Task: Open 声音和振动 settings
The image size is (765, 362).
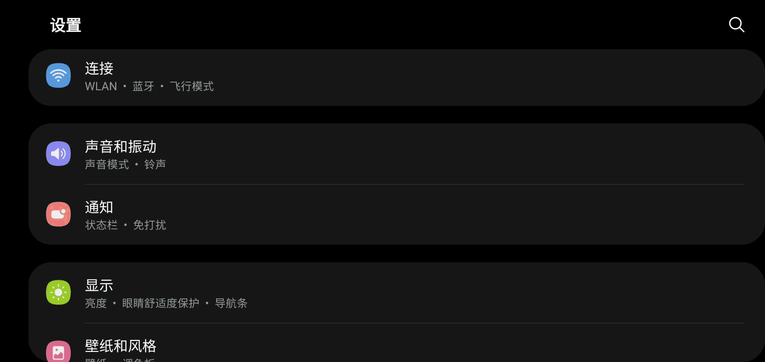Action: click(121, 147)
